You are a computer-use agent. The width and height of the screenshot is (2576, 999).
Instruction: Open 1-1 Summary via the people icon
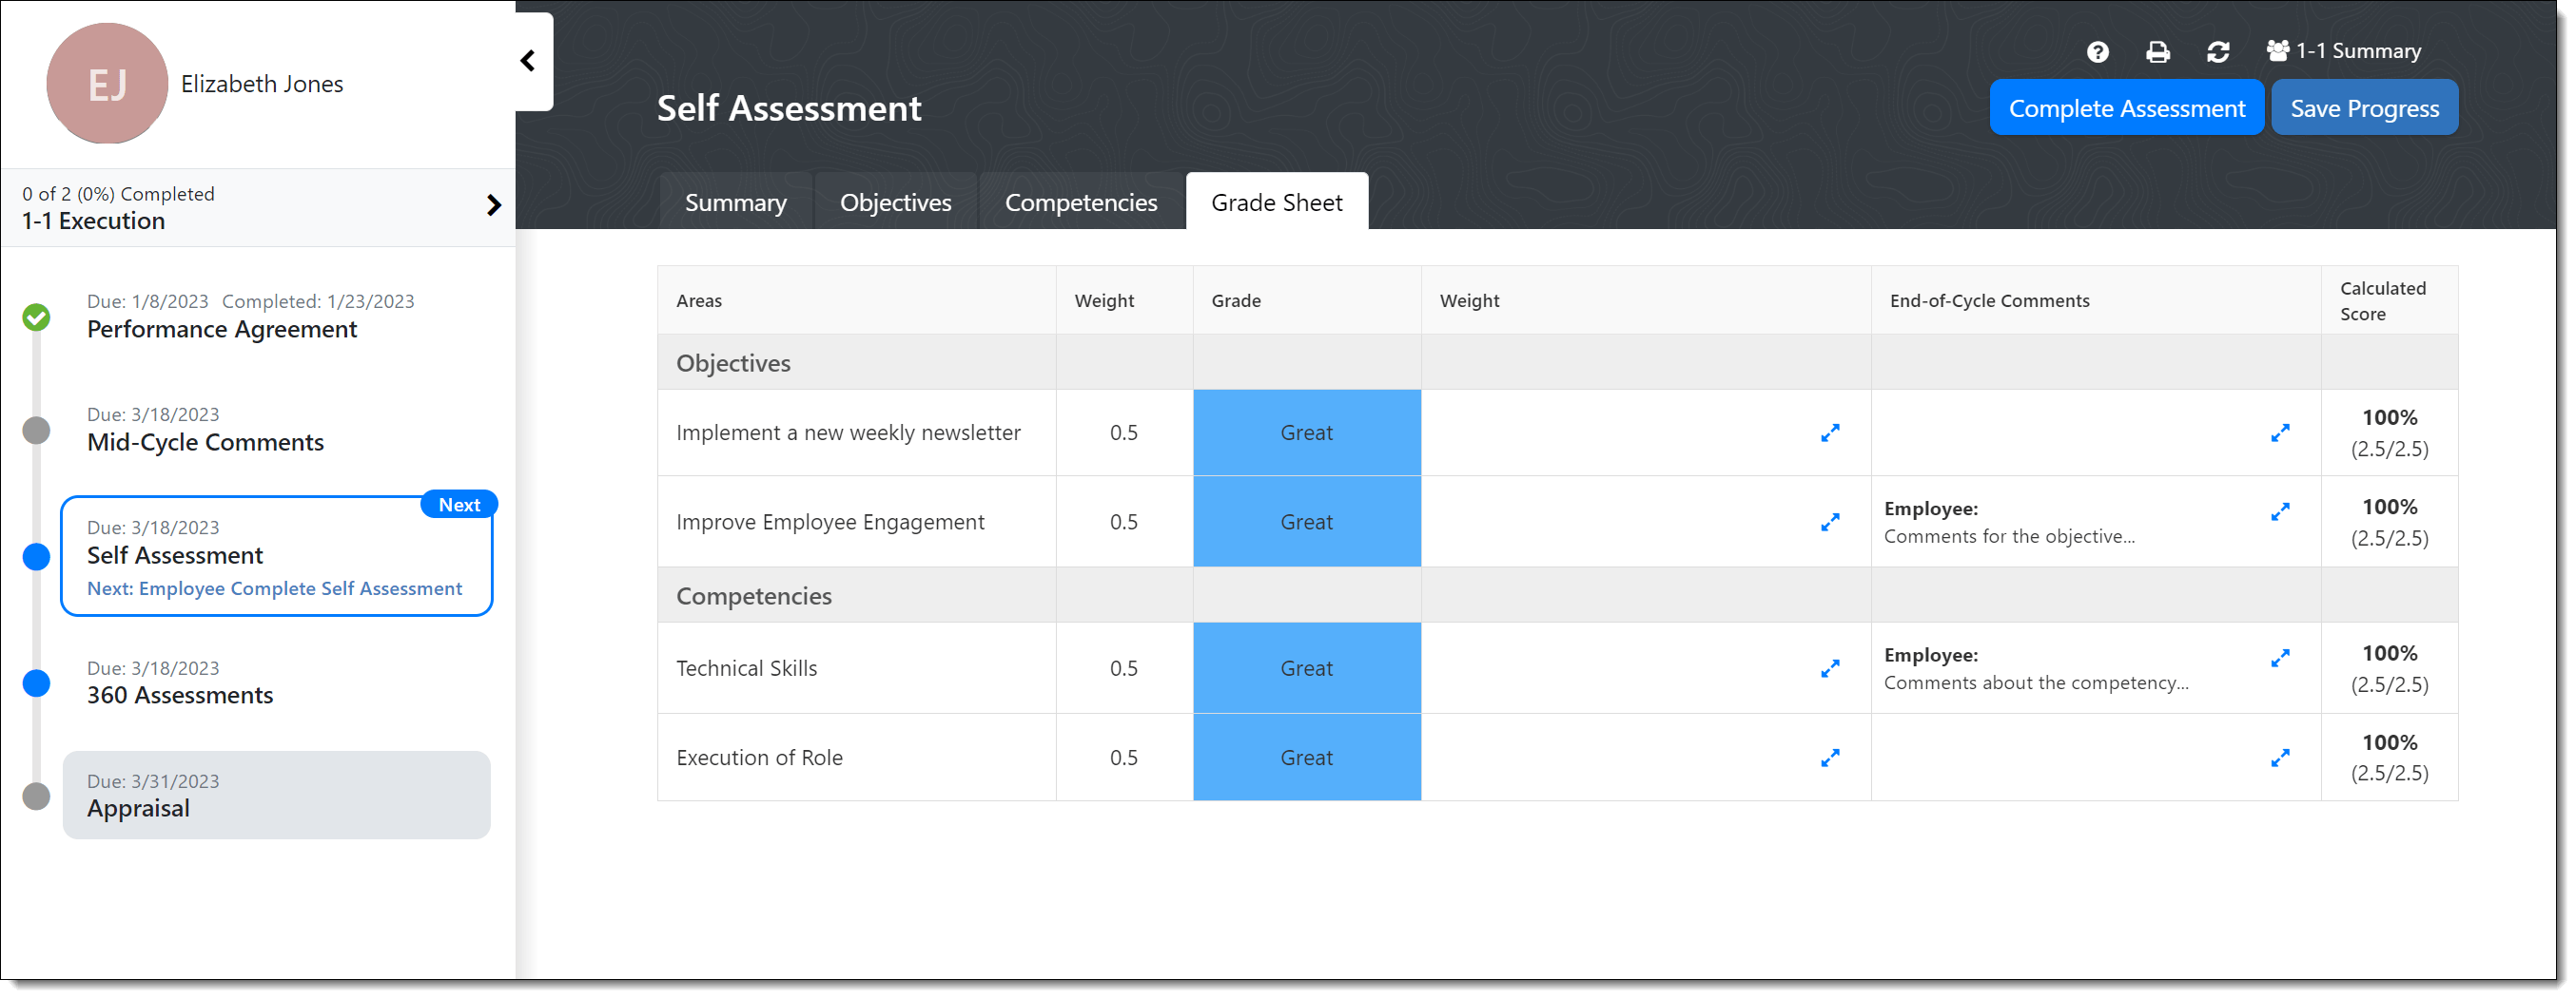(x=2344, y=50)
